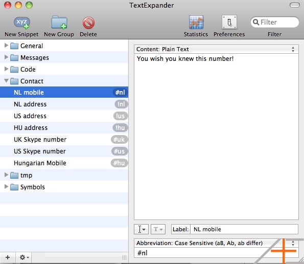Select the US Skype number snippet
304x264 pixels.
pyautogui.click(x=64, y=151)
